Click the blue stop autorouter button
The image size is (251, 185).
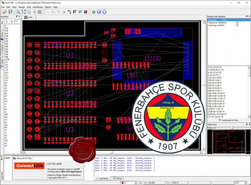pyautogui.click(x=104, y=12)
